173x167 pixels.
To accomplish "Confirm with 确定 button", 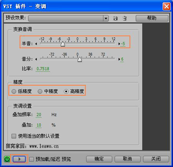I will click(99, 159).
